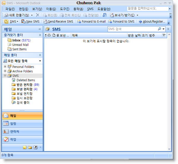Click the Send/Receive (보내기/받기) button
This screenshot has width=178, height=164.
click(122, 15)
